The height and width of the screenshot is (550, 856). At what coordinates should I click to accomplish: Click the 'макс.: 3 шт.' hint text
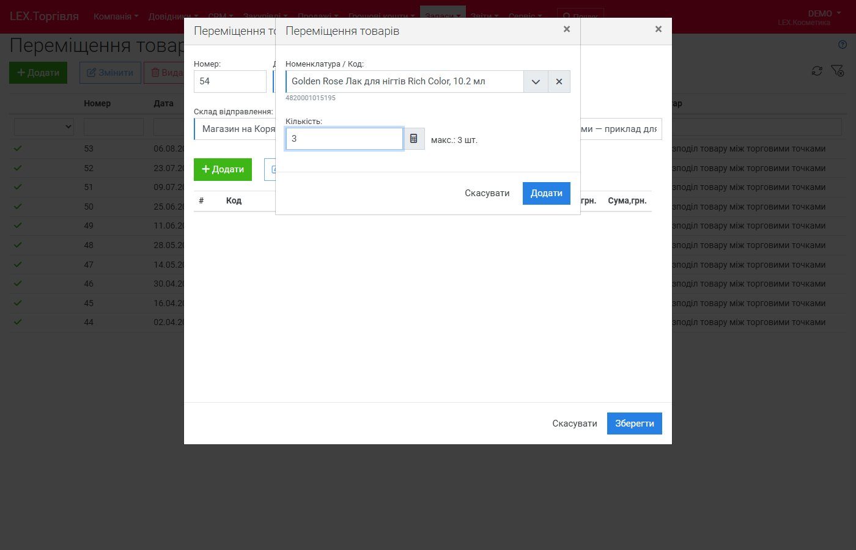pyautogui.click(x=454, y=140)
